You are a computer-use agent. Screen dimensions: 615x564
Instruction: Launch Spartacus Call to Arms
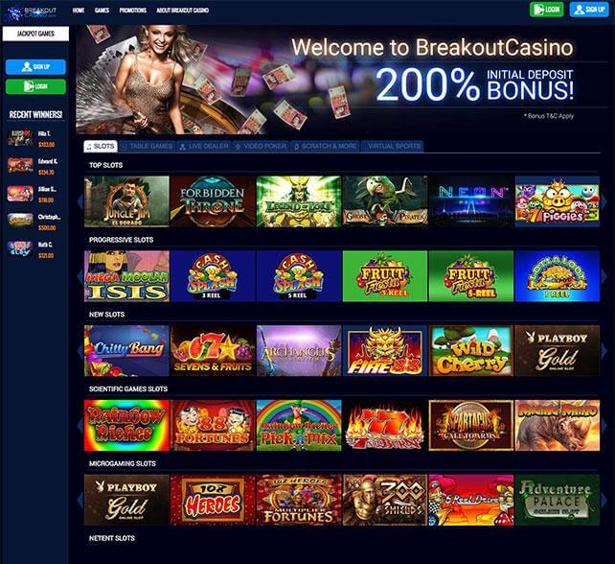click(x=471, y=425)
